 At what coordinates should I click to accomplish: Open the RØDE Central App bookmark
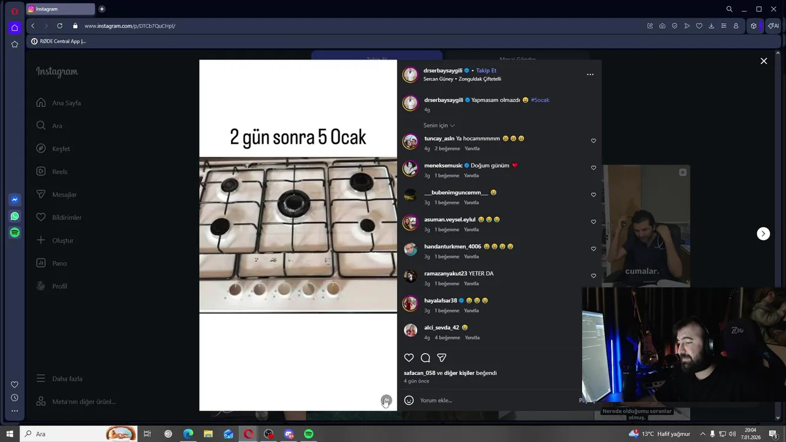(x=58, y=41)
